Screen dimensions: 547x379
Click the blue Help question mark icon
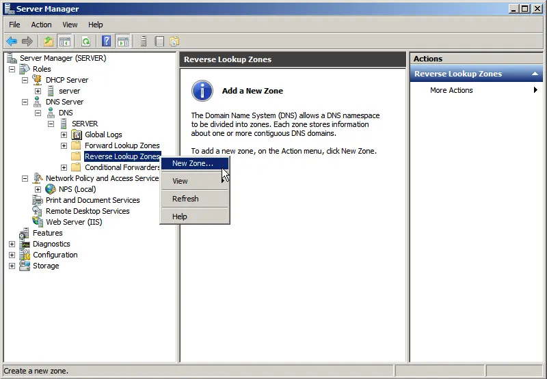click(x=106, y=41)
